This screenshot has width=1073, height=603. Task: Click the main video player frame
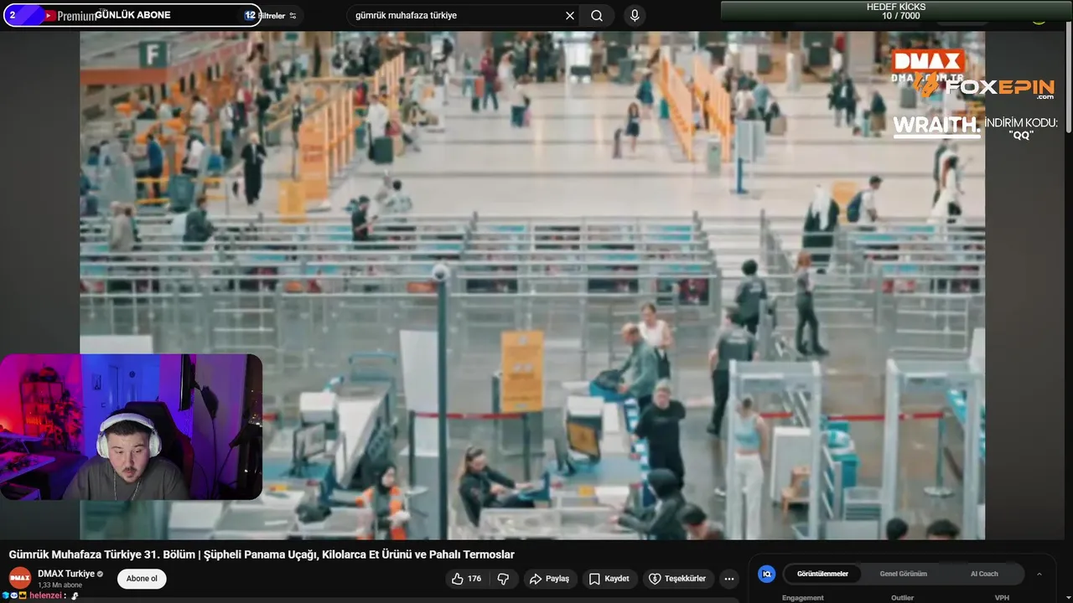532,286
